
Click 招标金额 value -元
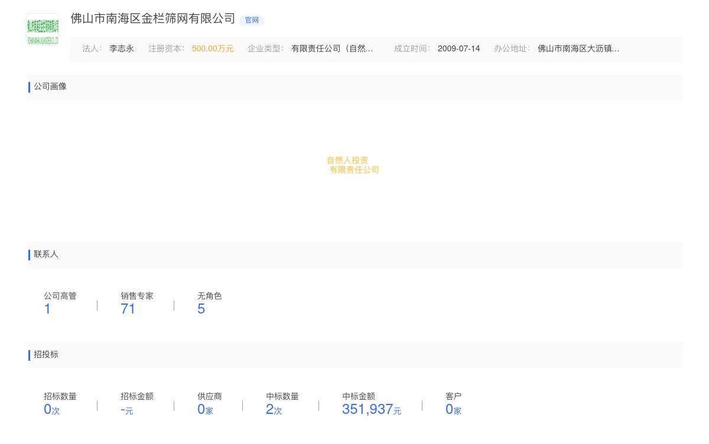(x=127, y=410)
